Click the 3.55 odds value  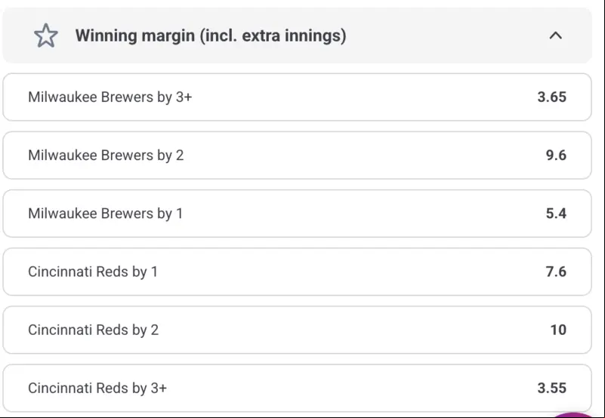pyautogui.click(x=552, y=389)
